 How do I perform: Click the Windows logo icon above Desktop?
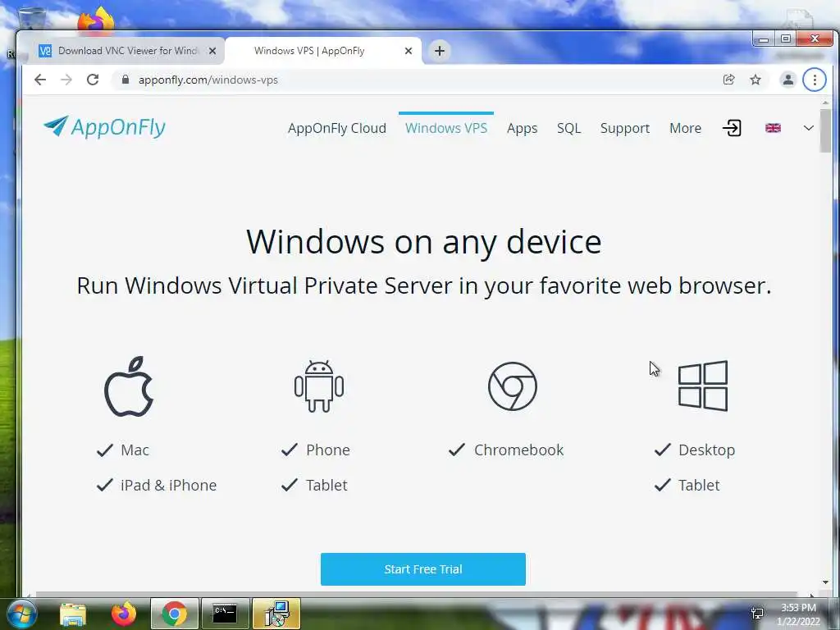(703, 386)
